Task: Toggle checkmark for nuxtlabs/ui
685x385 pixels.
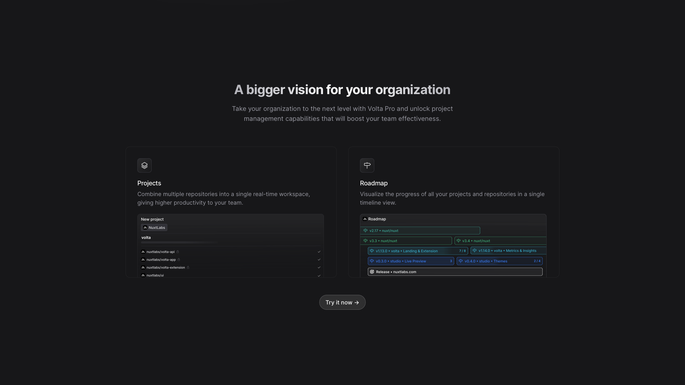Action: (319, 275)
